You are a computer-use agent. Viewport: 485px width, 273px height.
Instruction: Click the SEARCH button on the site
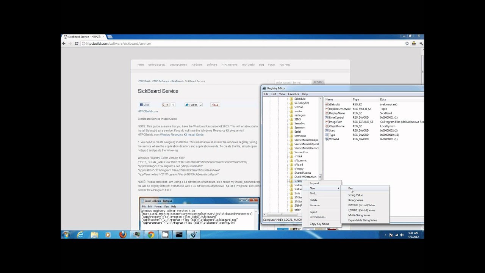[x=318, y=82]
